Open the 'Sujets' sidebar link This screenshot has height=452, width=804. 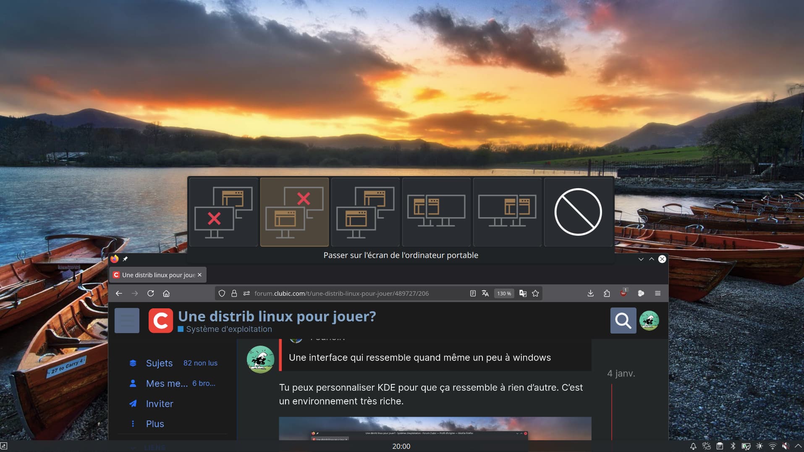point(159,363)
